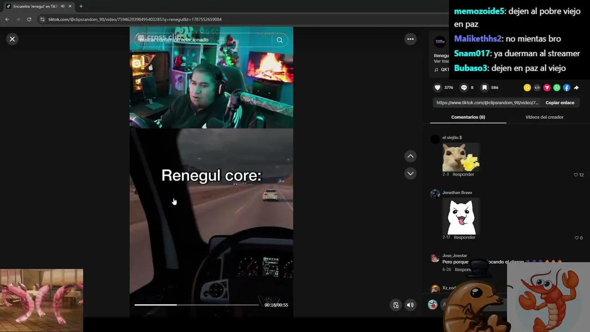Open the cat sticker in el viejito's comment
This screenshot has width=590, height=332.
(x=461, y=157)
